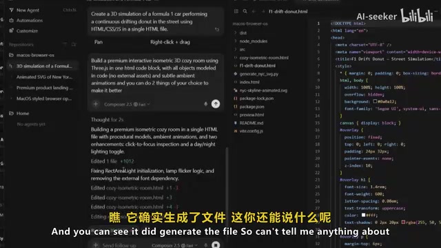Click the rgba(255, 50, ...) text-shadow color swatch
This screenshot has height=248, width=441.
(403, 222)
